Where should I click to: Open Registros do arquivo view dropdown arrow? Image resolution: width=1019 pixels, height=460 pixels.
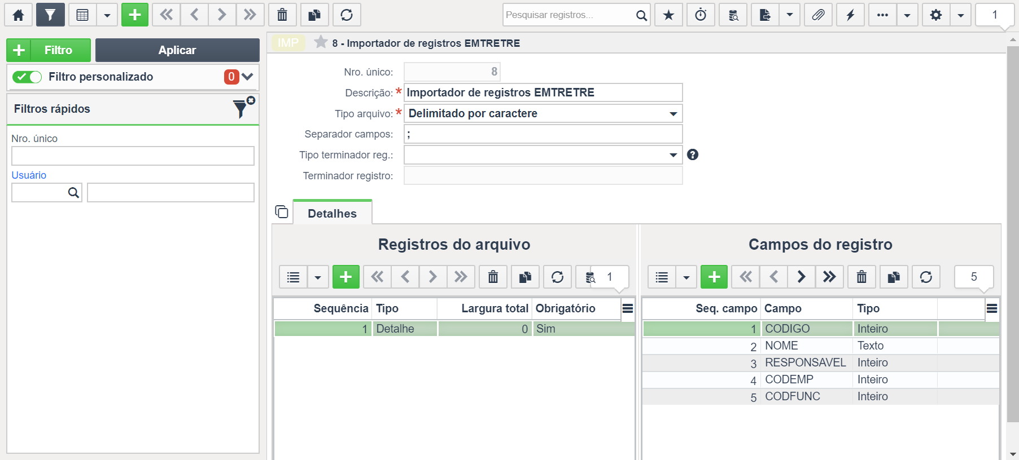(x=318, y=277)
